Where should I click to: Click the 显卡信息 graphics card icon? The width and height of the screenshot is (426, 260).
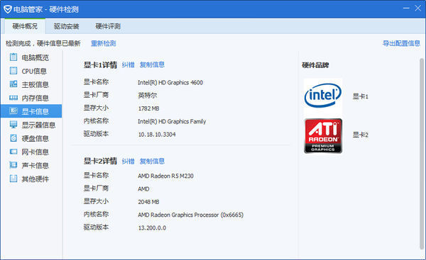13,111
